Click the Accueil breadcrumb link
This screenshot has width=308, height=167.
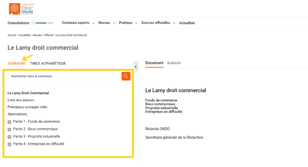point(12,35)
